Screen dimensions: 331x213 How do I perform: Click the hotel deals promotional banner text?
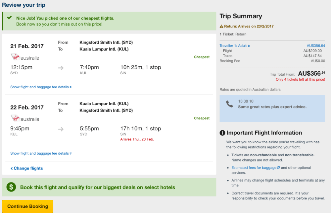click(97, 187)
